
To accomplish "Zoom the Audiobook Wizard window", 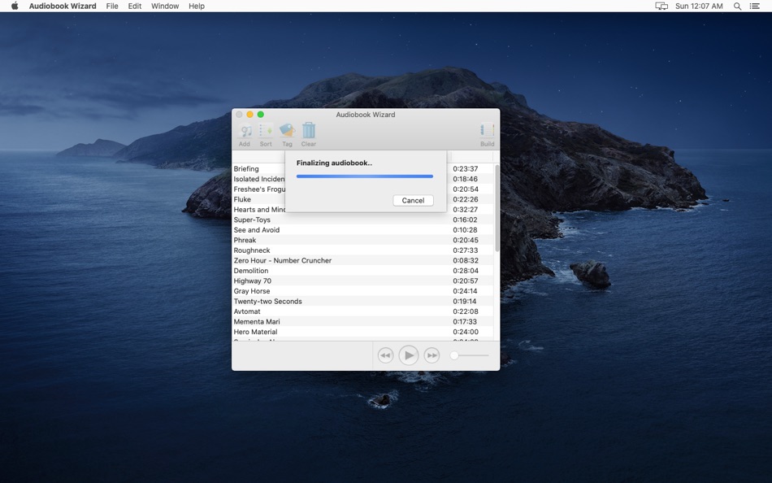I will tap(261, 115).
